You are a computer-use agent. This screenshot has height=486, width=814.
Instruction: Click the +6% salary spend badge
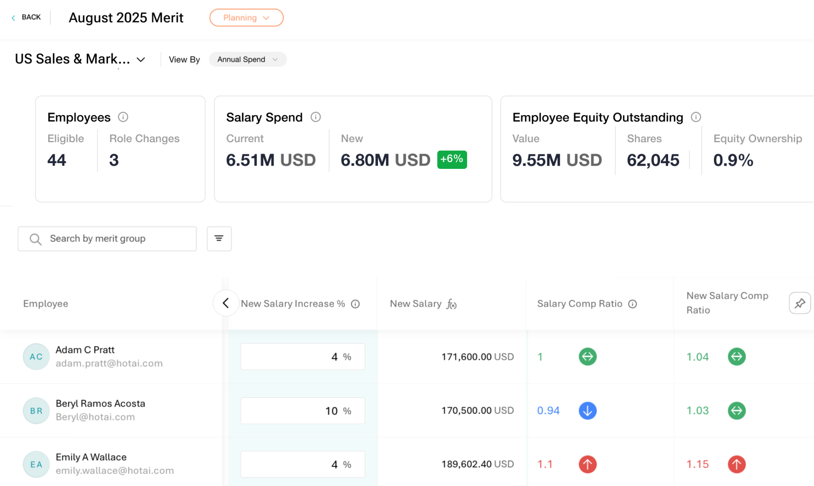click(x=452, y=159)
